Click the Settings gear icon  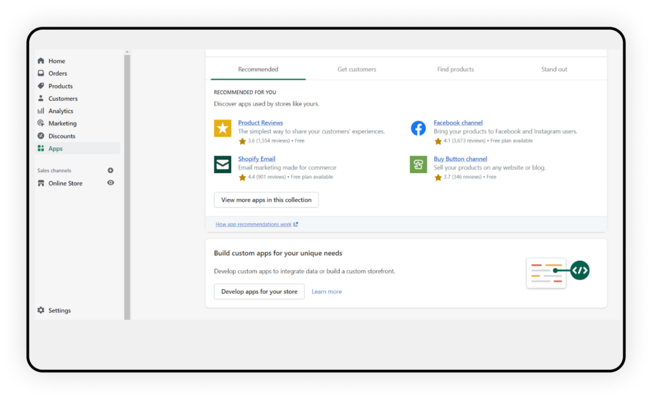pos(41,310)
